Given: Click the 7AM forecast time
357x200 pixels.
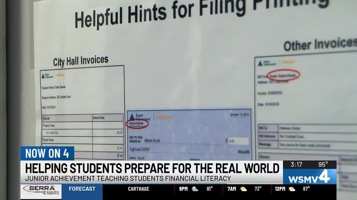Looking at the screenshot, I should (232, 189).
